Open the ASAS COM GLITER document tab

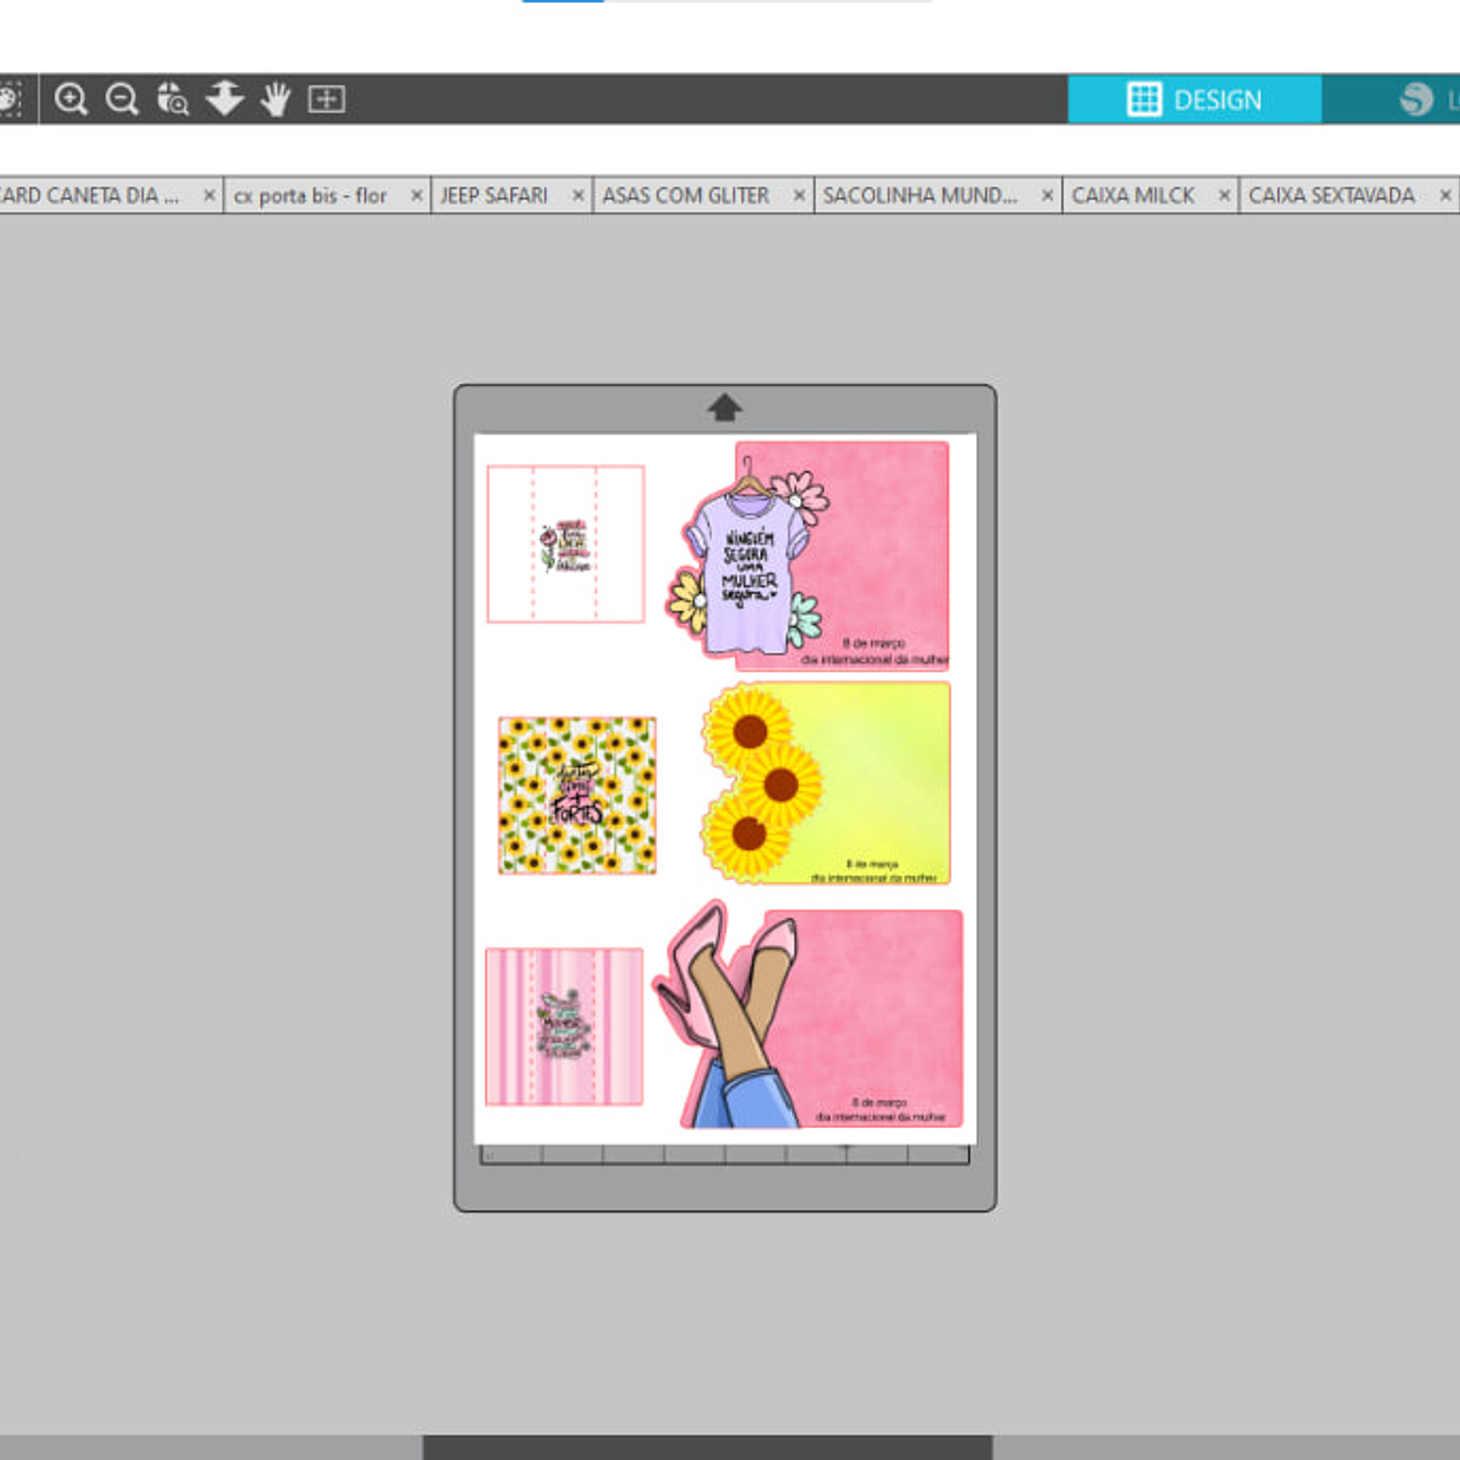click(685, 196)
